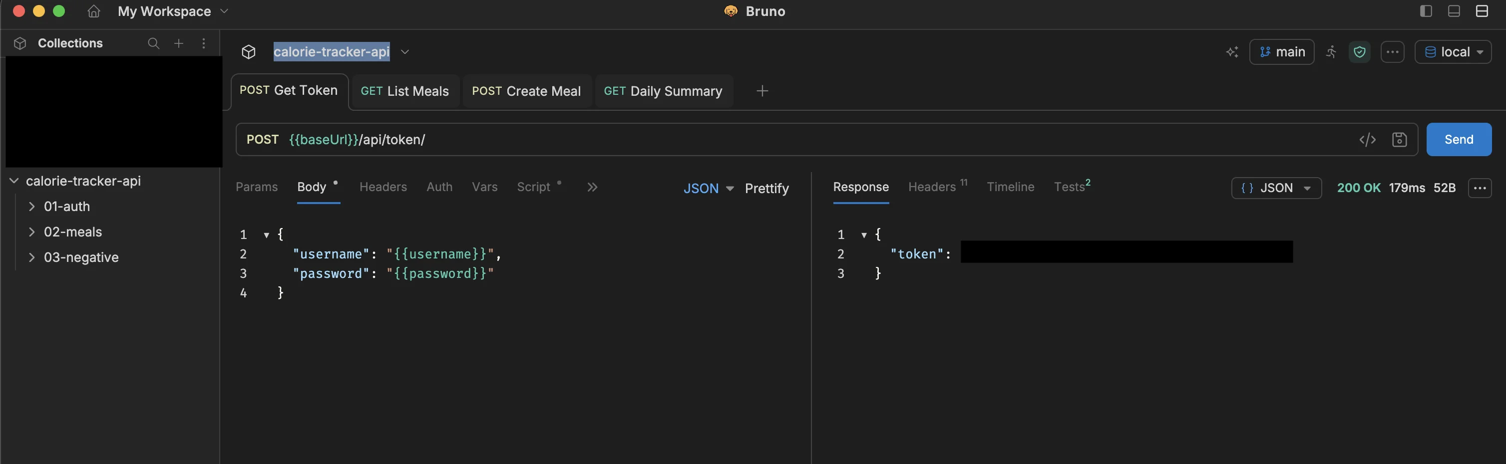
Task: Switch the split layout orientation icon
Action: (1482, 11)
